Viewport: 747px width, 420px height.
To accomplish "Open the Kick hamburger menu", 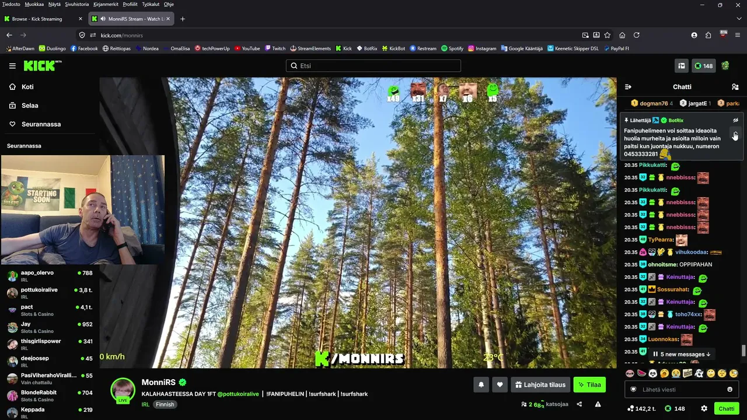I will pos(12,66).
